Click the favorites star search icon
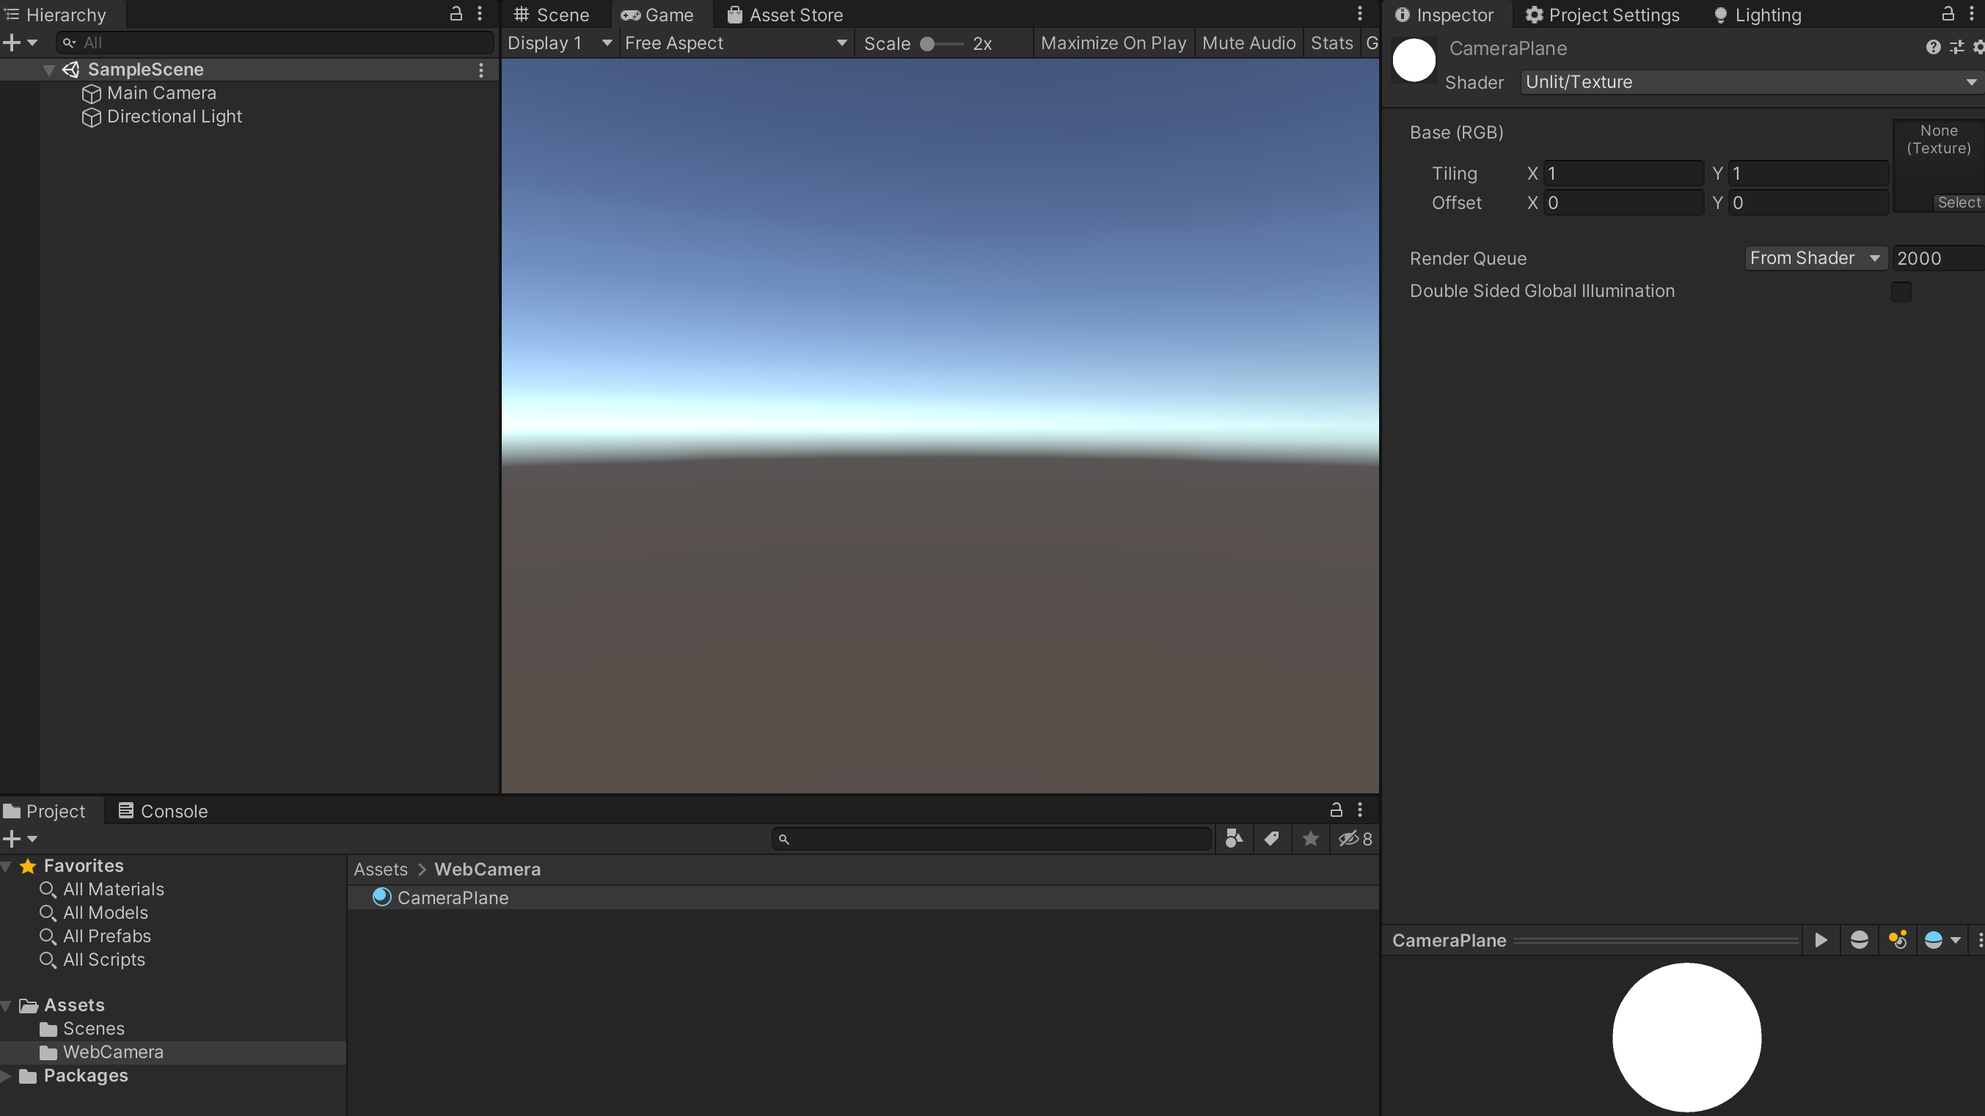 pos(1310,839)
